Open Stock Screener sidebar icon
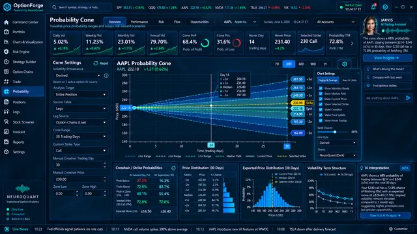This screenshot has height=234, width=417. pyautogui.click(x=7, y=122)
